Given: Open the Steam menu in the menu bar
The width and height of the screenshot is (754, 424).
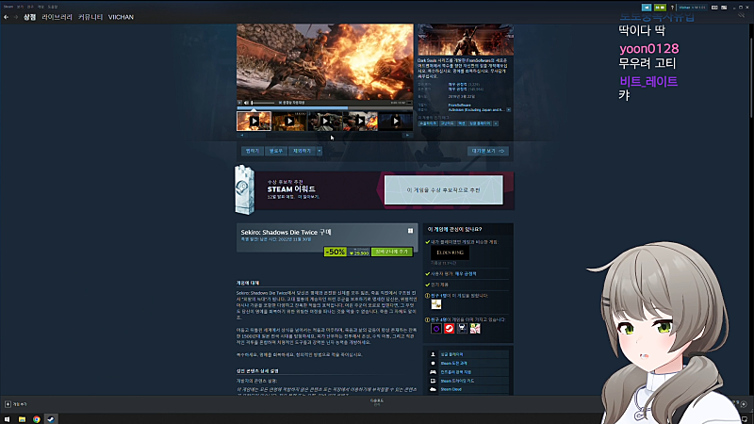Looking at the screenshot, I should tap(8, 7).
